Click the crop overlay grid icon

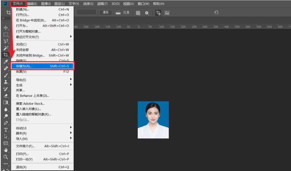(x=138, y=13)
